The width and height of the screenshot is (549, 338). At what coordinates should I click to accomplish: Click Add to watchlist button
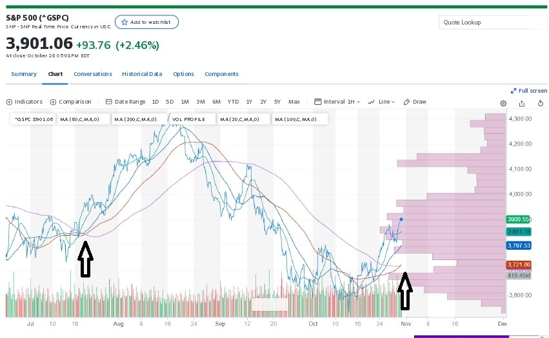[146, 22]
